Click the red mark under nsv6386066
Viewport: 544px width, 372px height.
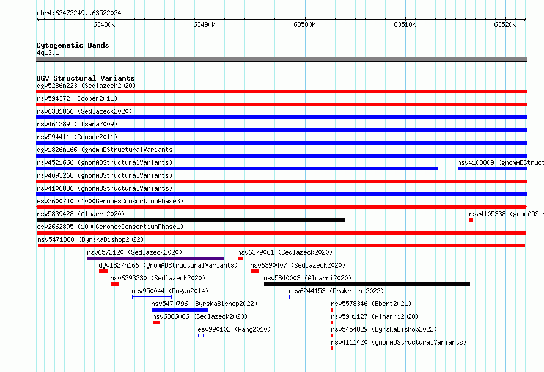pyautogui.click(x=156, y=323)
